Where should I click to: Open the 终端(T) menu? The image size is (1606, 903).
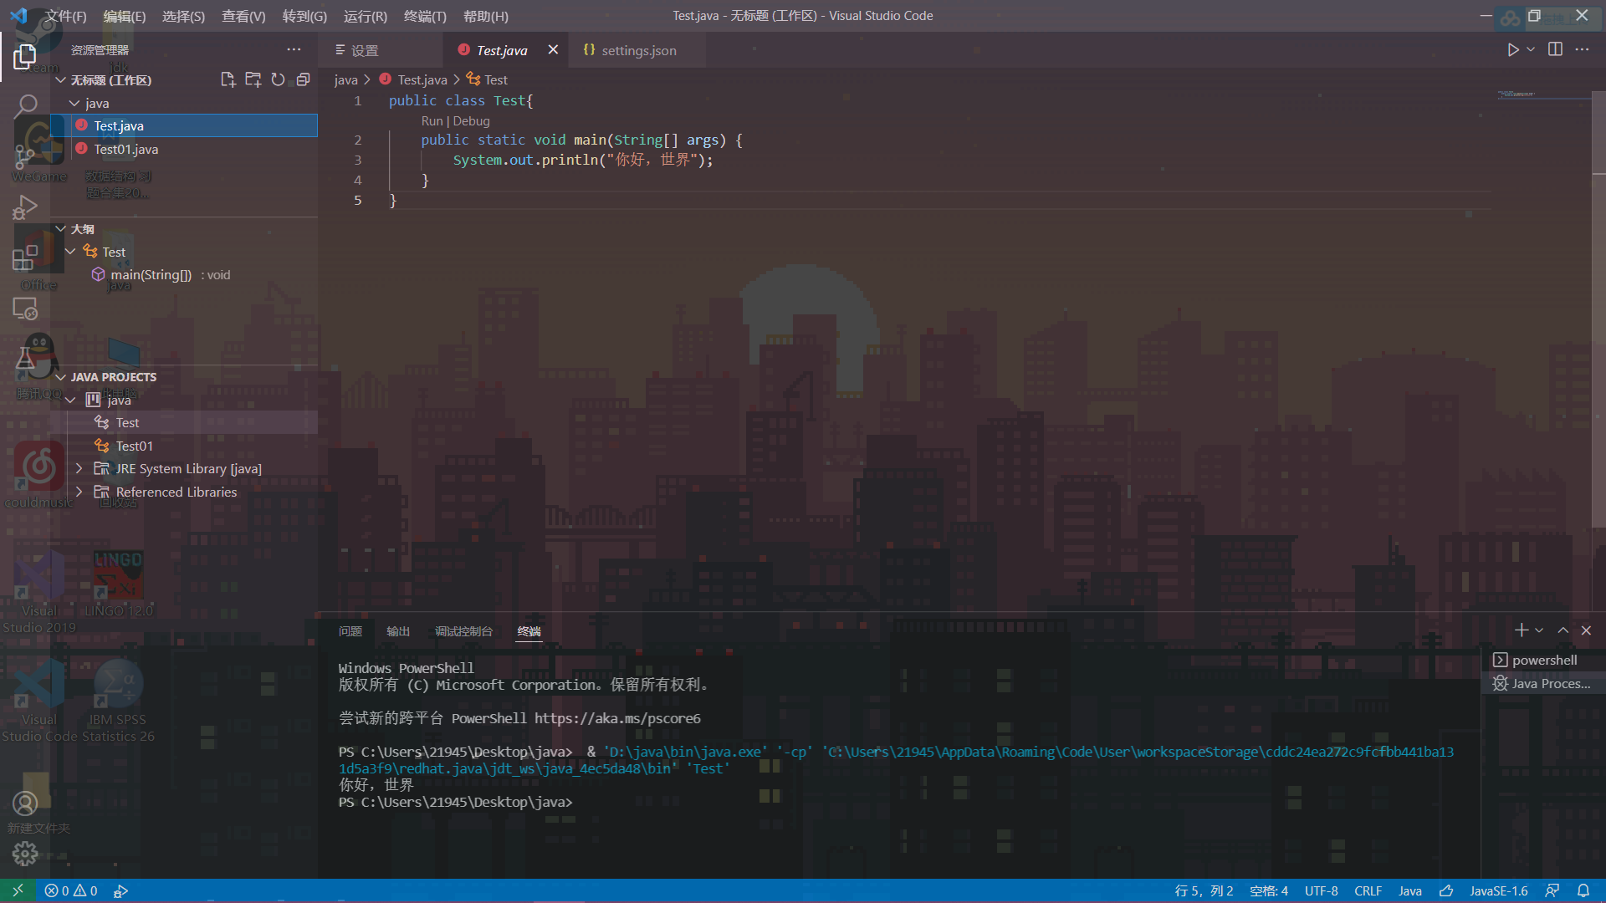click(424, 16)
